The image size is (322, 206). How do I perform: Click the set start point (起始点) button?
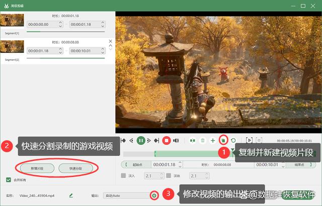pyautogui.click(x=136, y=165)
